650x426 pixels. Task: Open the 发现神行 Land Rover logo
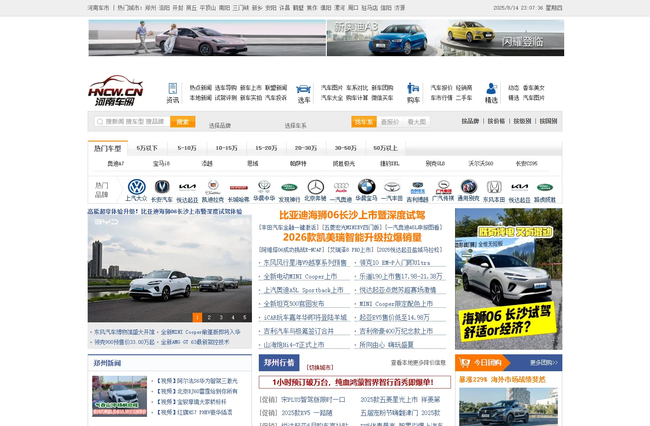click(x=289, y=187)
